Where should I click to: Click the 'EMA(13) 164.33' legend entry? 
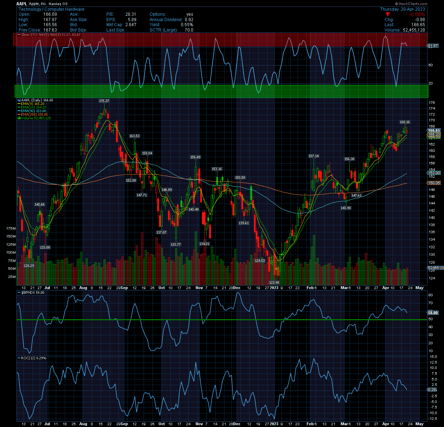[32, 107]
